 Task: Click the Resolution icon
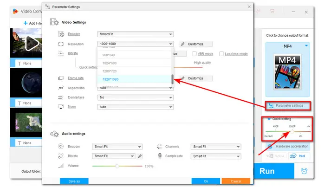click(x=61, y=44)
